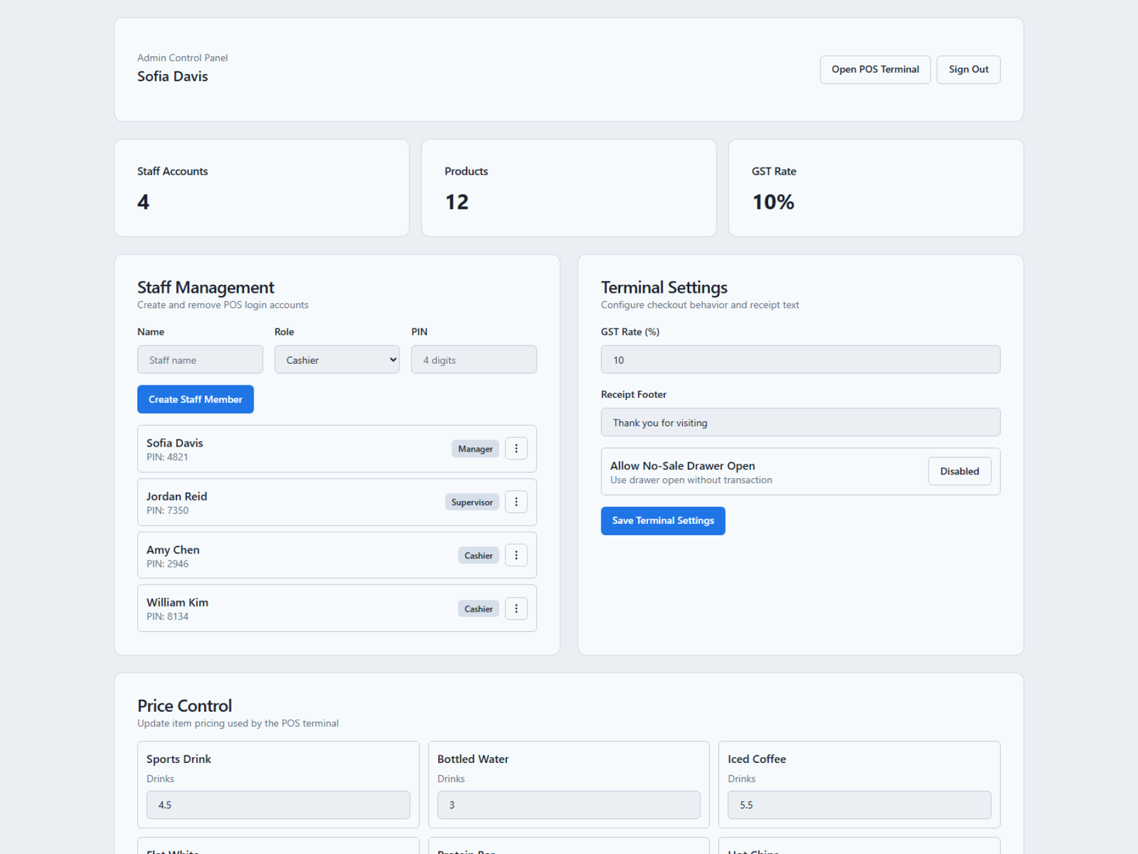Viewport: 1138px width, 854px height.
Task: Open the Role dropdown set to Cashier
Action: (x=337, y=359)
